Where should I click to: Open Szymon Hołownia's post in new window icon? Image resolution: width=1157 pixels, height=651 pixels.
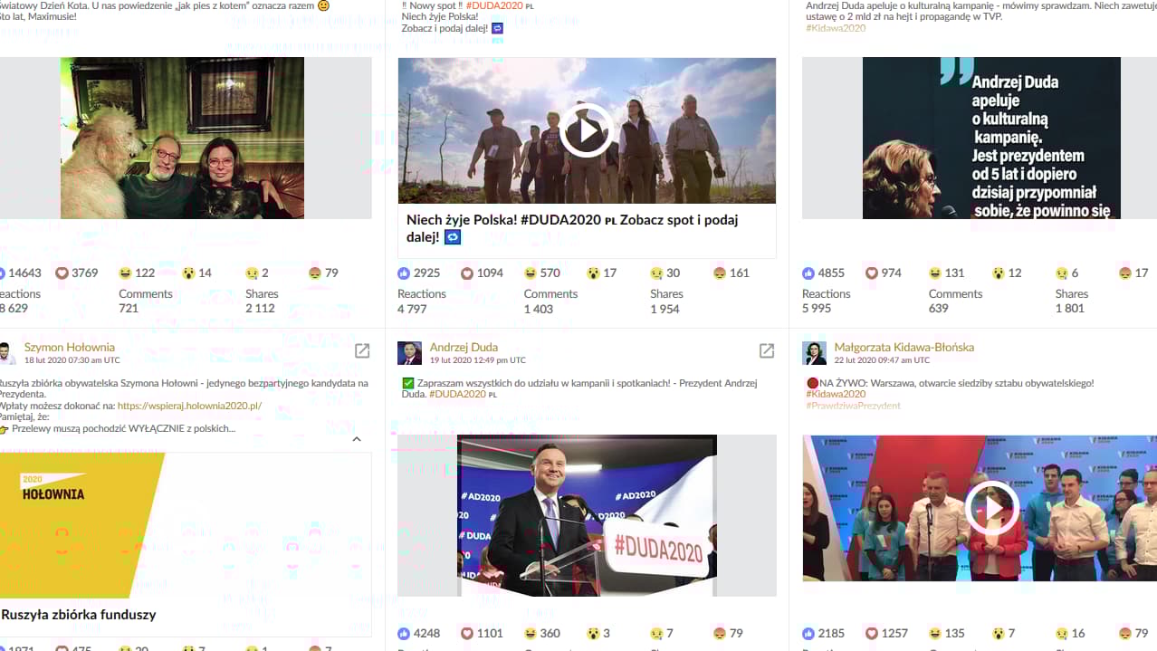[x=362, y=350]
